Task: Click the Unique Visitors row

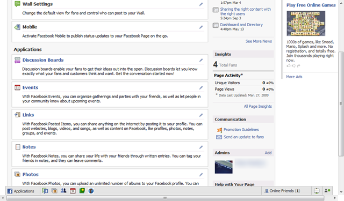Action: pos(244,83)
